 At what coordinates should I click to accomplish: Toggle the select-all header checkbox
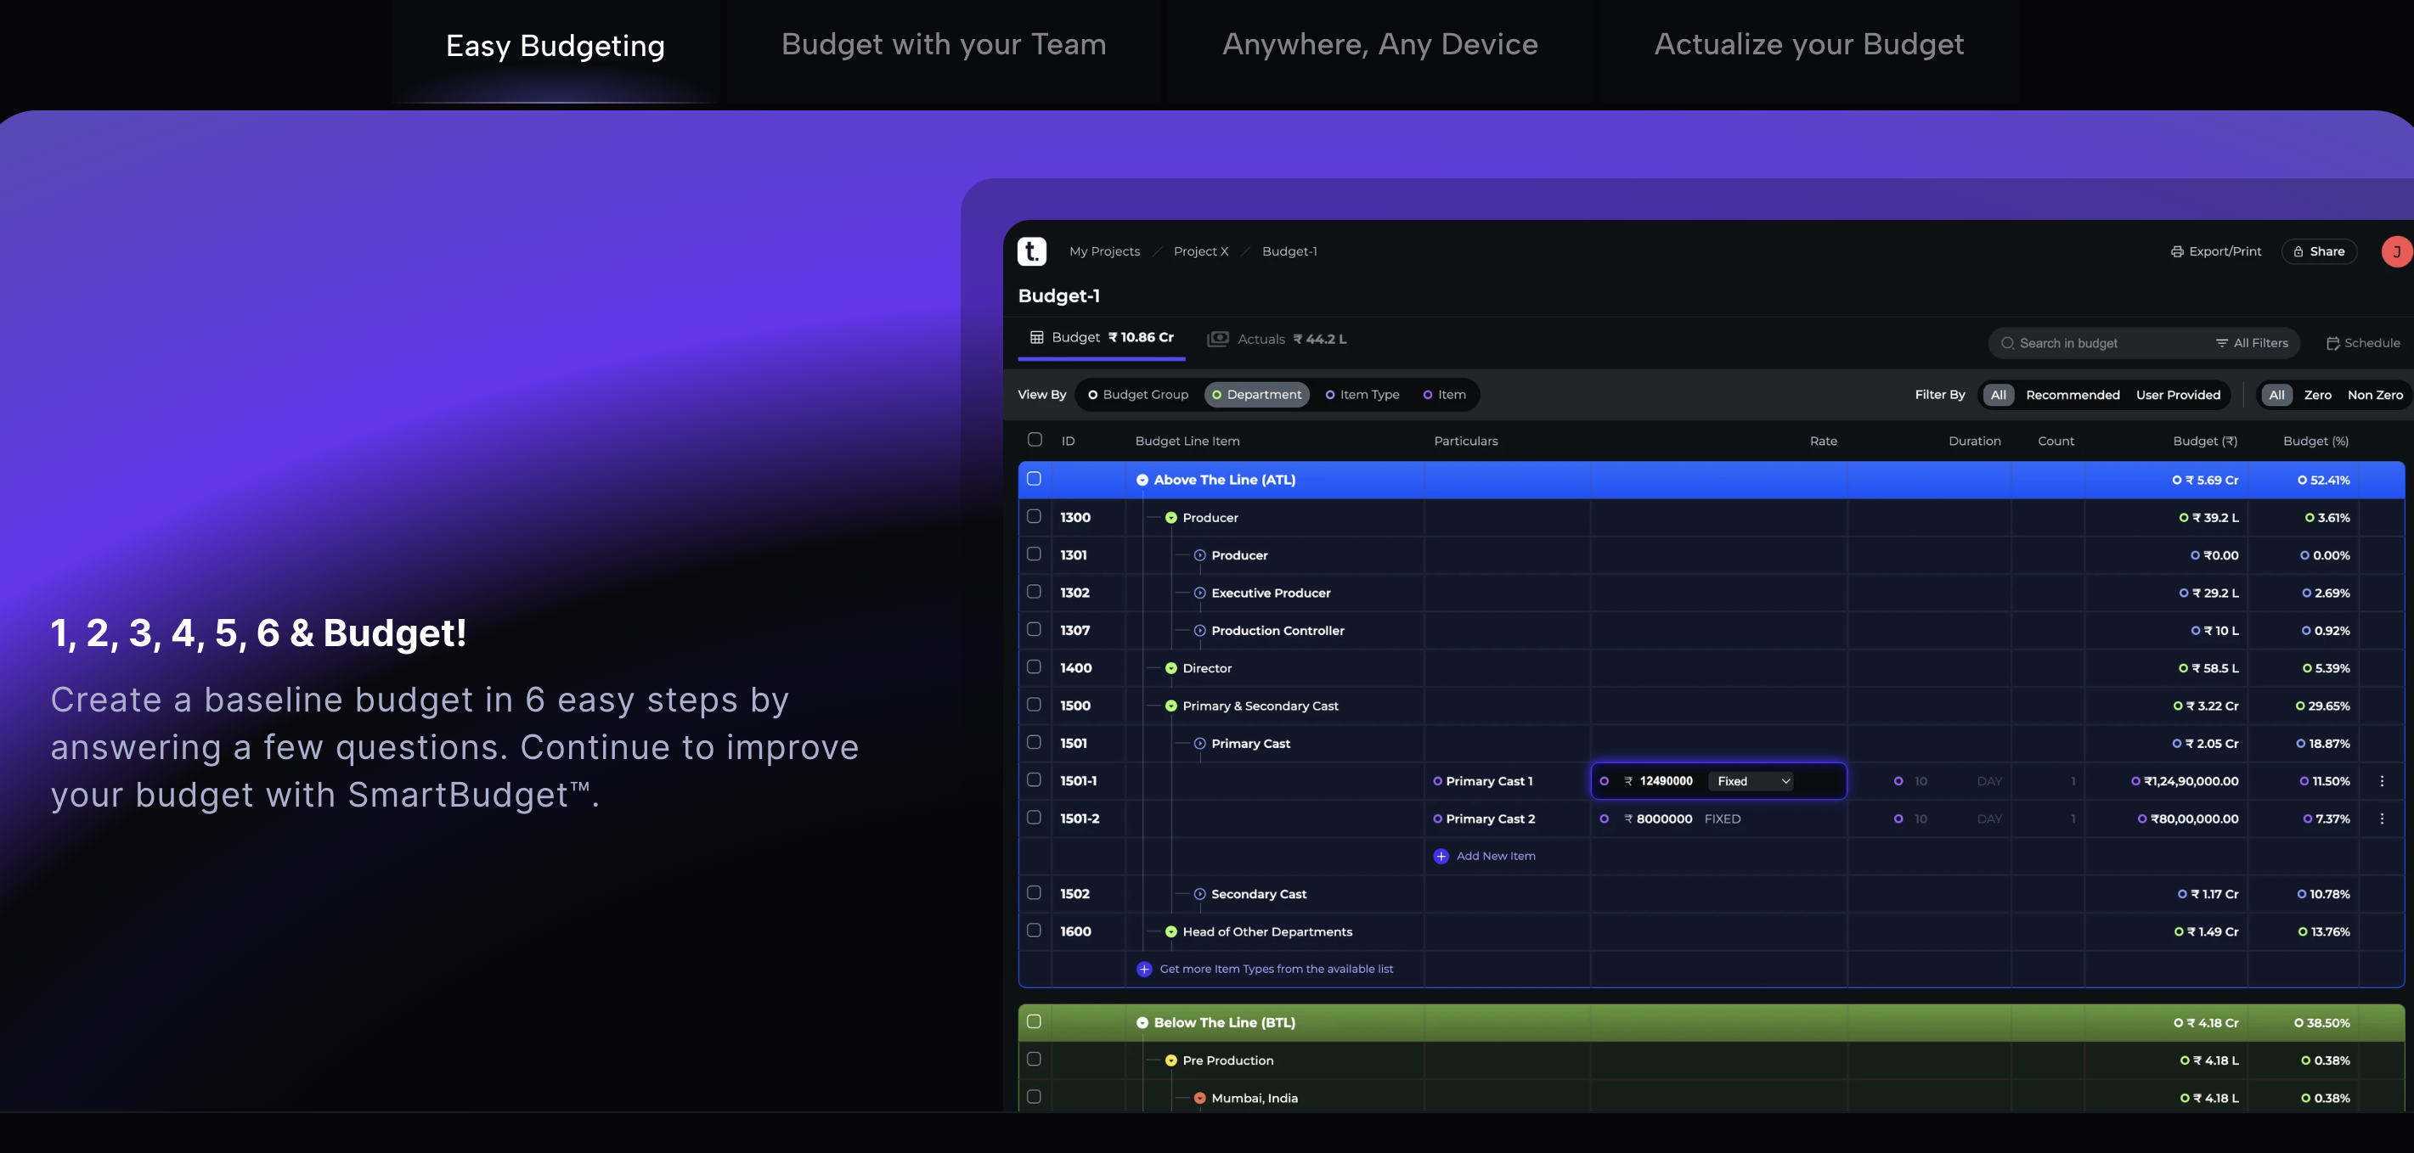pyautogui.click(x=1035, y=440)
